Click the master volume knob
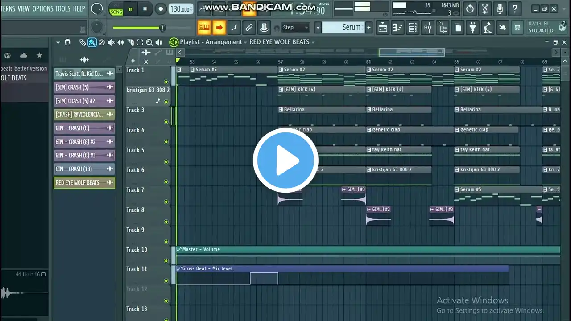Viewport: 571px width, 321px height. pos(97,8)
